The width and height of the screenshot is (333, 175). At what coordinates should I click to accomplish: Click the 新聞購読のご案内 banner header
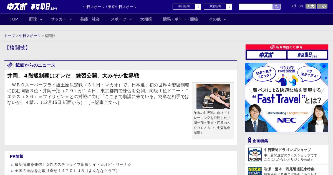point(287,47)
